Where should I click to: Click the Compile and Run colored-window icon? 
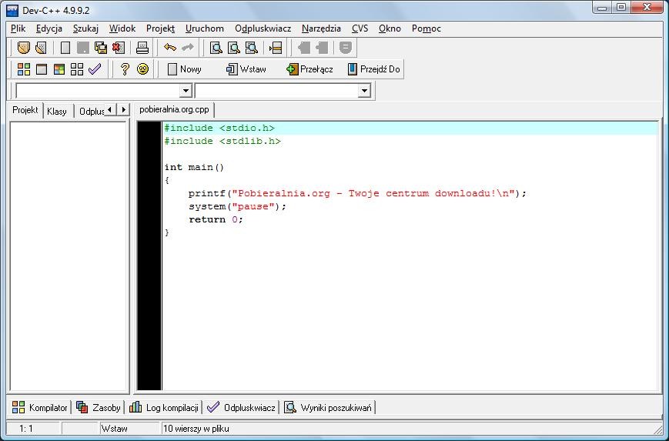59,69
